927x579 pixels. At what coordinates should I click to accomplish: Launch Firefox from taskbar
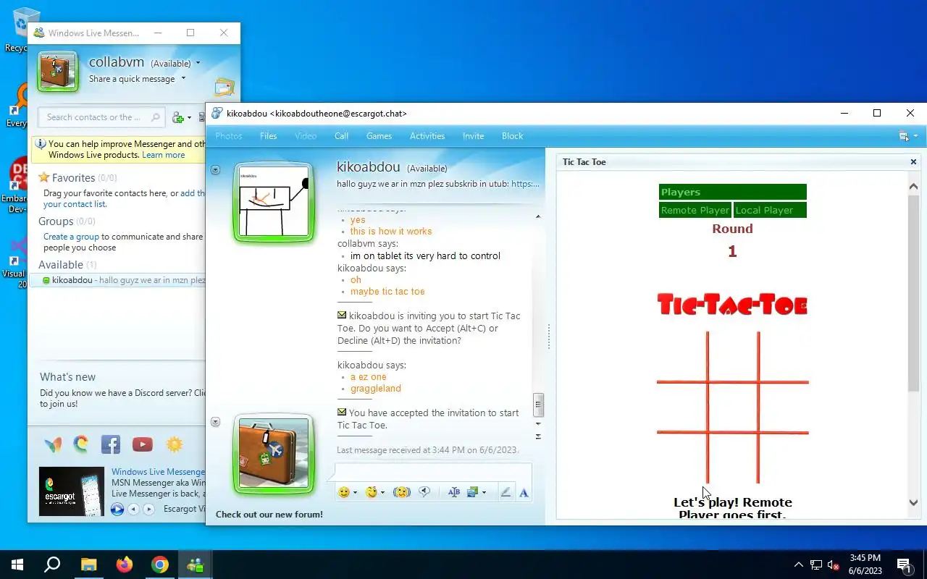(125, 565)
